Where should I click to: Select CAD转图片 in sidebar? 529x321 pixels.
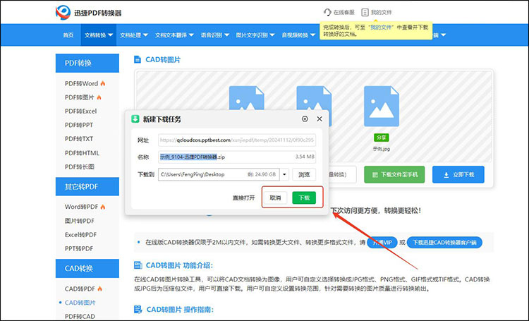pyautogui.click(x=80, y=303)
